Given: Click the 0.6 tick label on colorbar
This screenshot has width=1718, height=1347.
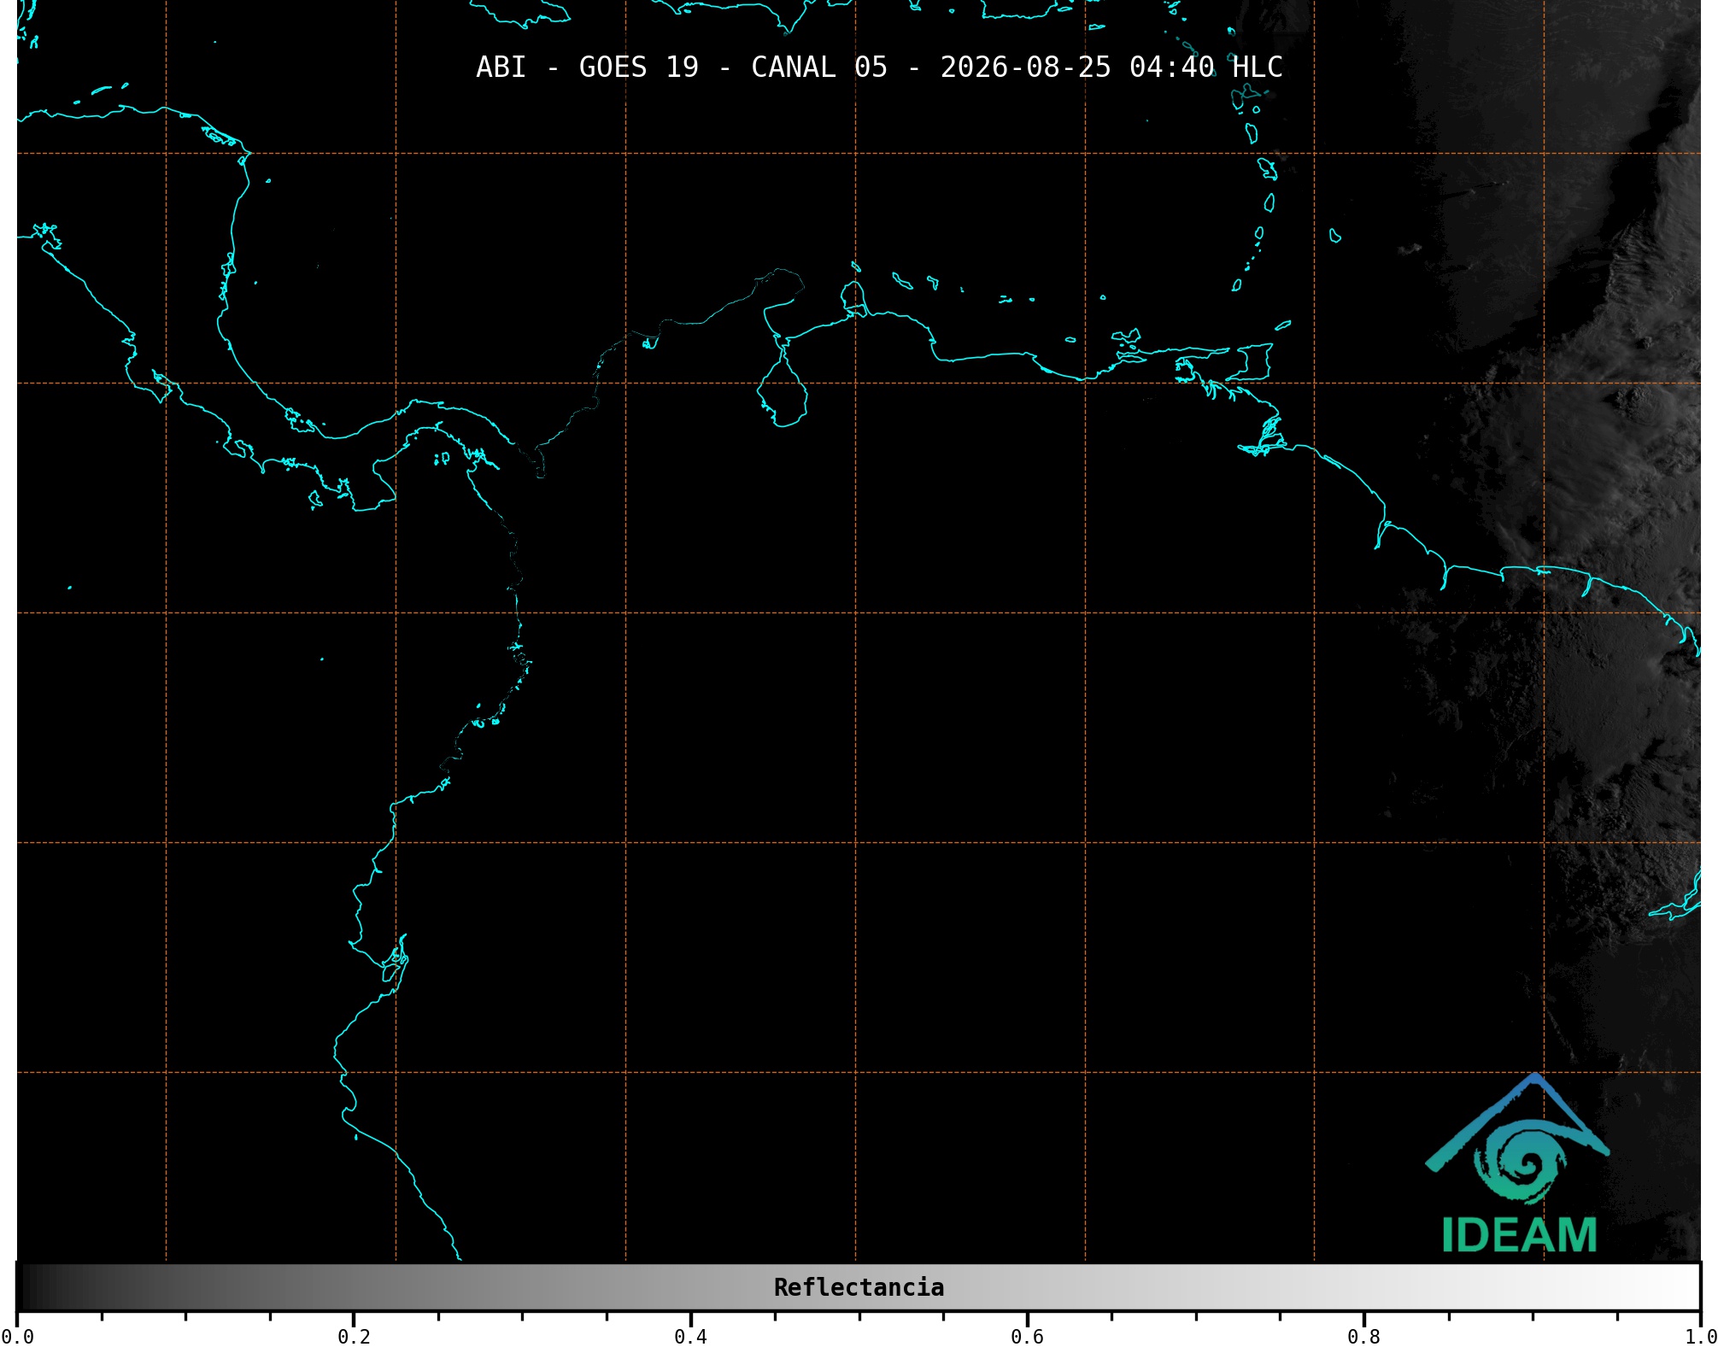Looking at the screenshot, I should pyautogui.click(x=1027, y=1336).
